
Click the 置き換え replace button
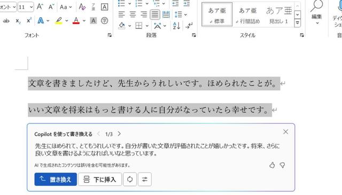coord(56,180)
